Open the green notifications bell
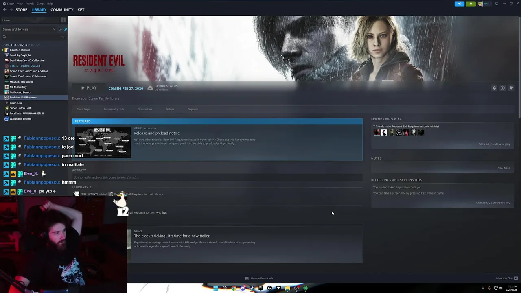Screen dimensions: 521x293 coord(471,4)
